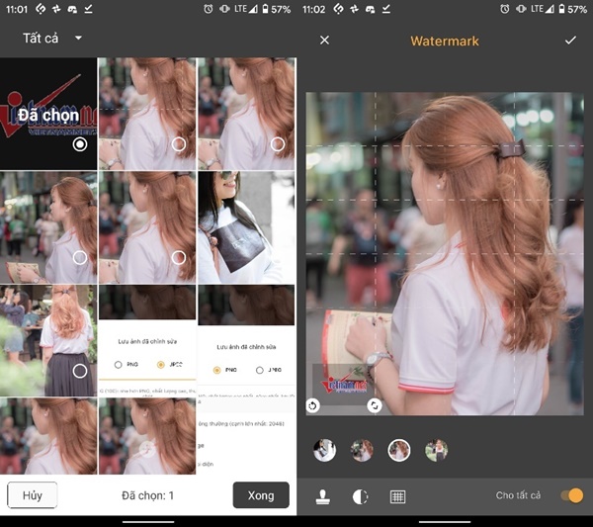Confirm watermark with the checkmark icon
The image size is (593, 527).
click(569, 41)
